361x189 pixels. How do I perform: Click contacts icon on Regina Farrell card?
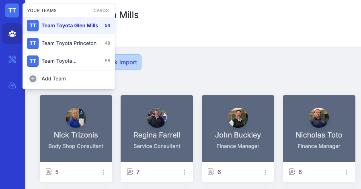coord(129,172)
